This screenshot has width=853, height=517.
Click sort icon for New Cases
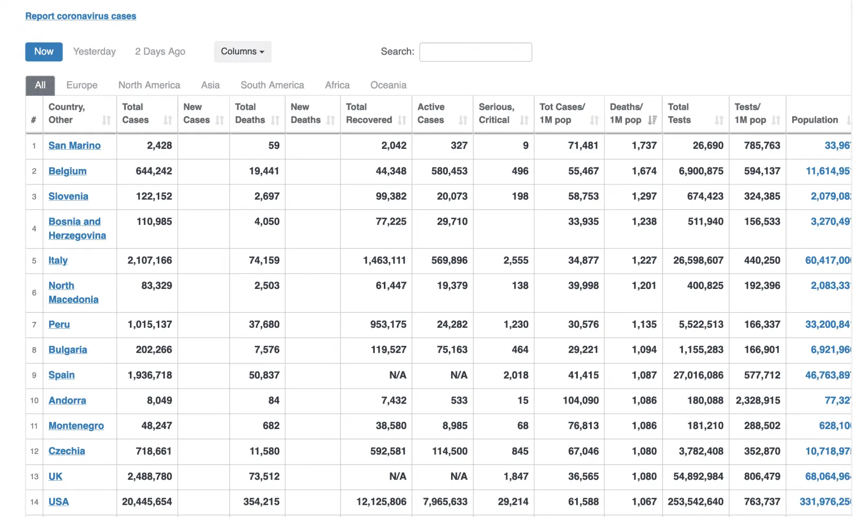point(220,120)
